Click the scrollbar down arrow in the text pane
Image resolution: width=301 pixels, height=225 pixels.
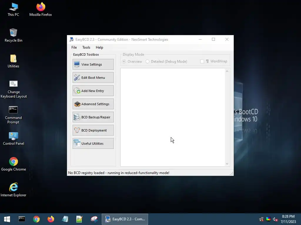227,164
